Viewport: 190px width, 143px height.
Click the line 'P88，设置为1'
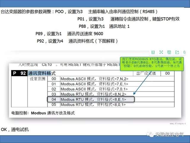(92, 26)
